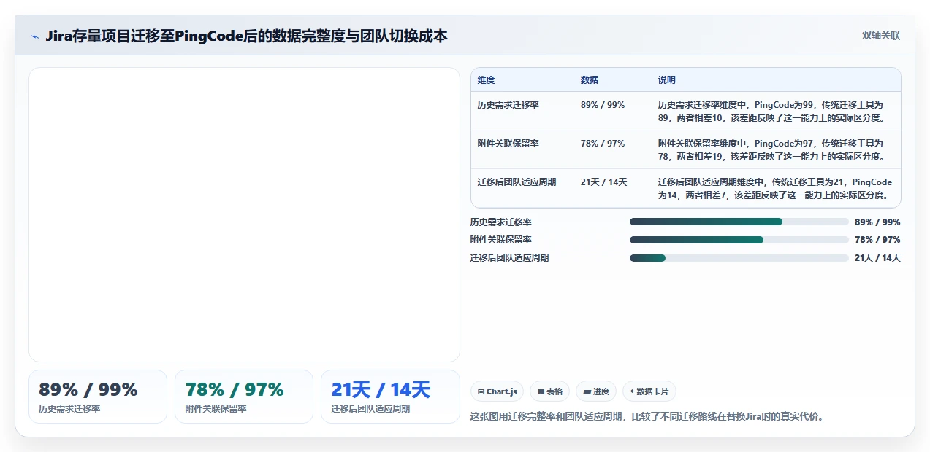The image size is (930, 452).
Task: Click the title icon beside the Jira heading
Action: [34, 36]
